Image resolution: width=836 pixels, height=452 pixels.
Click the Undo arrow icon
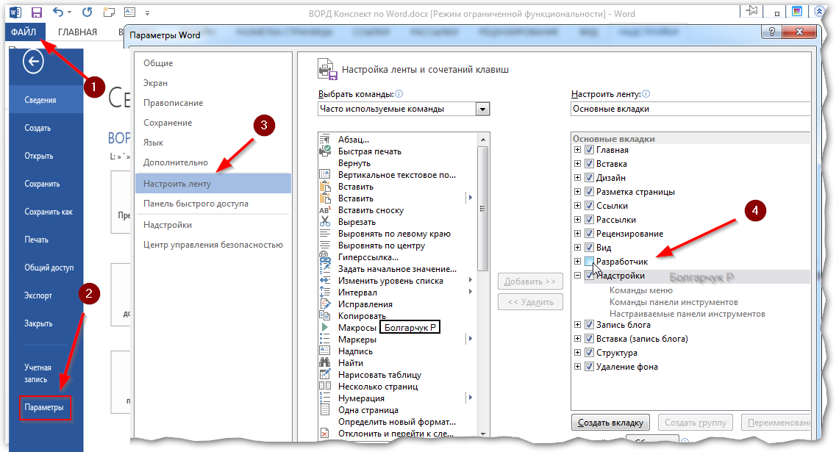tap(58, 12)
